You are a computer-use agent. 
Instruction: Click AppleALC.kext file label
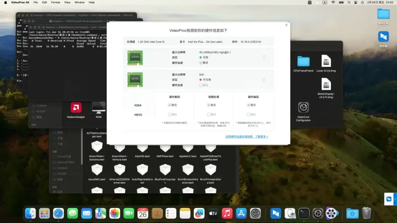pos(188,156)
